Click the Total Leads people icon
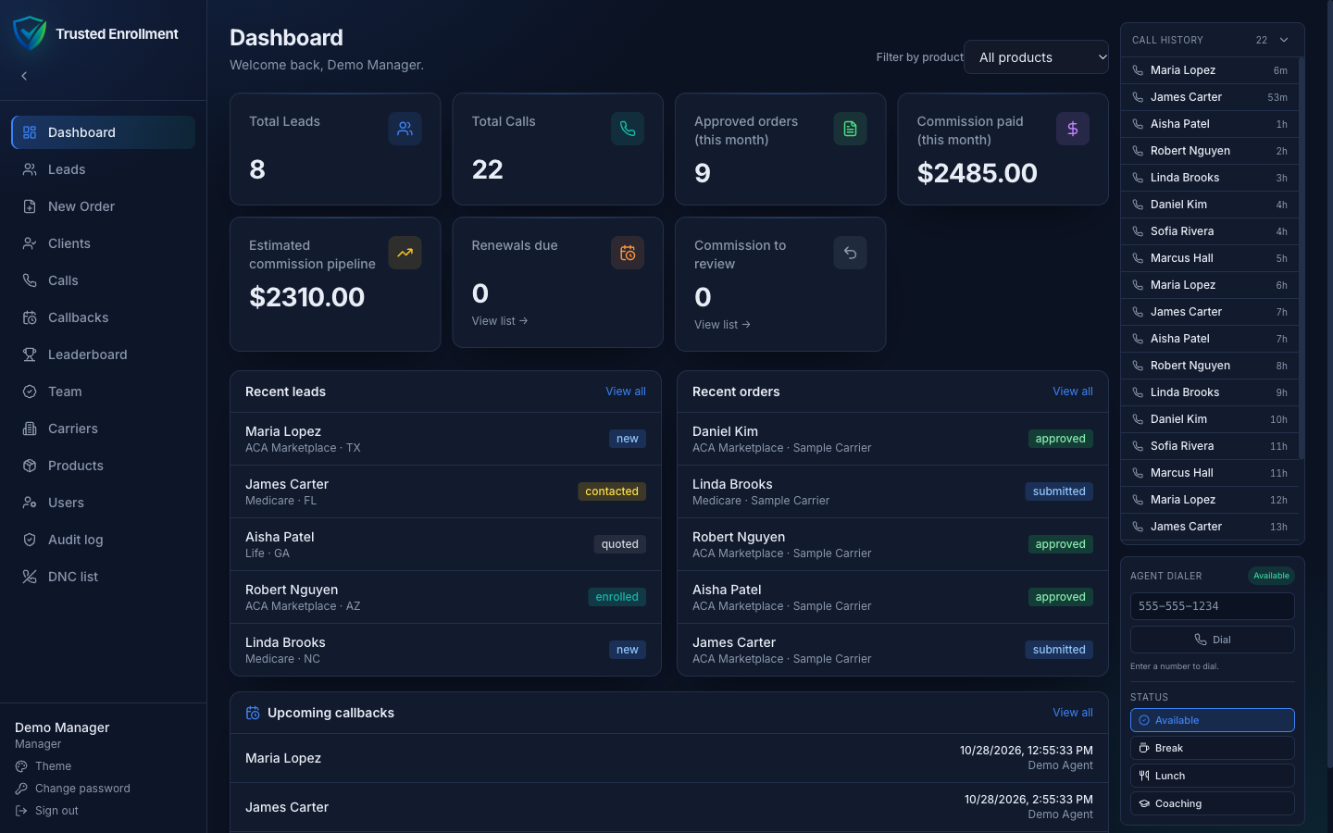 405,129
